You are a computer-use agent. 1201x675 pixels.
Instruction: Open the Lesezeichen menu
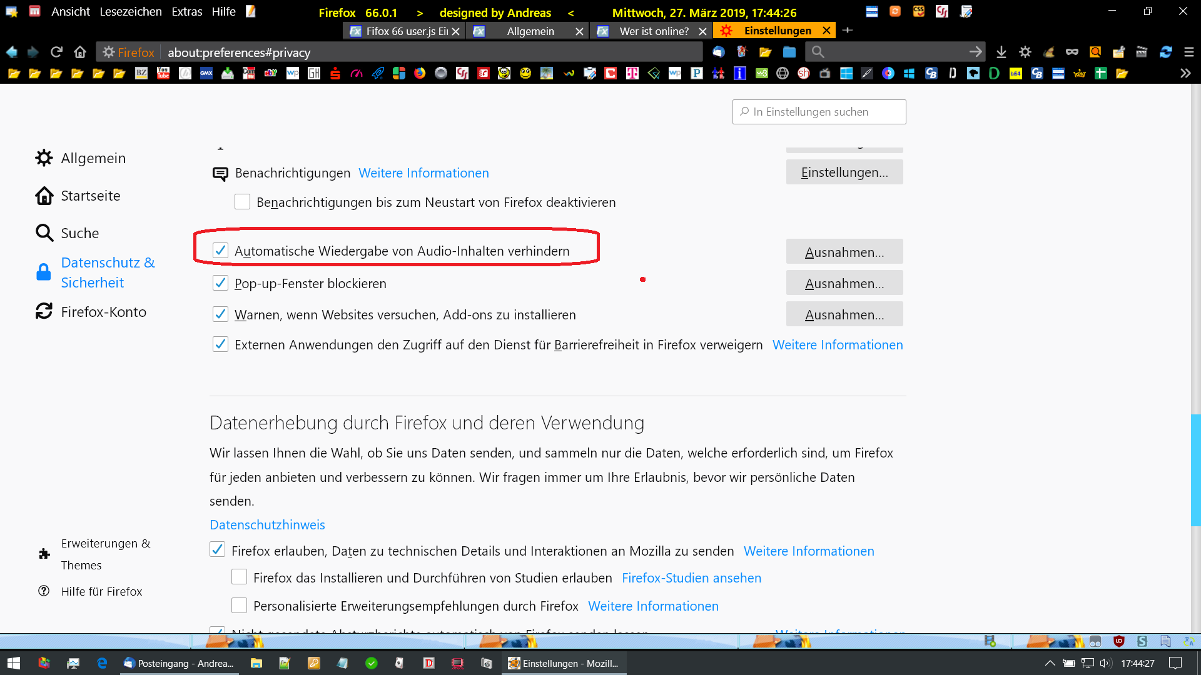pyautogui.click(x=130, y=12)
